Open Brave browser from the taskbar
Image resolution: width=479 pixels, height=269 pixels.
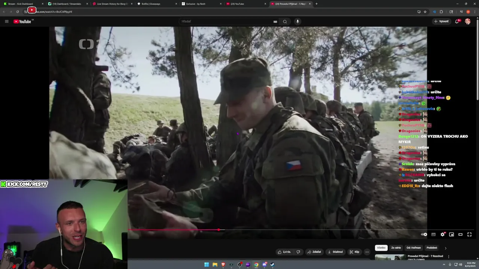(x=223, y=265)
